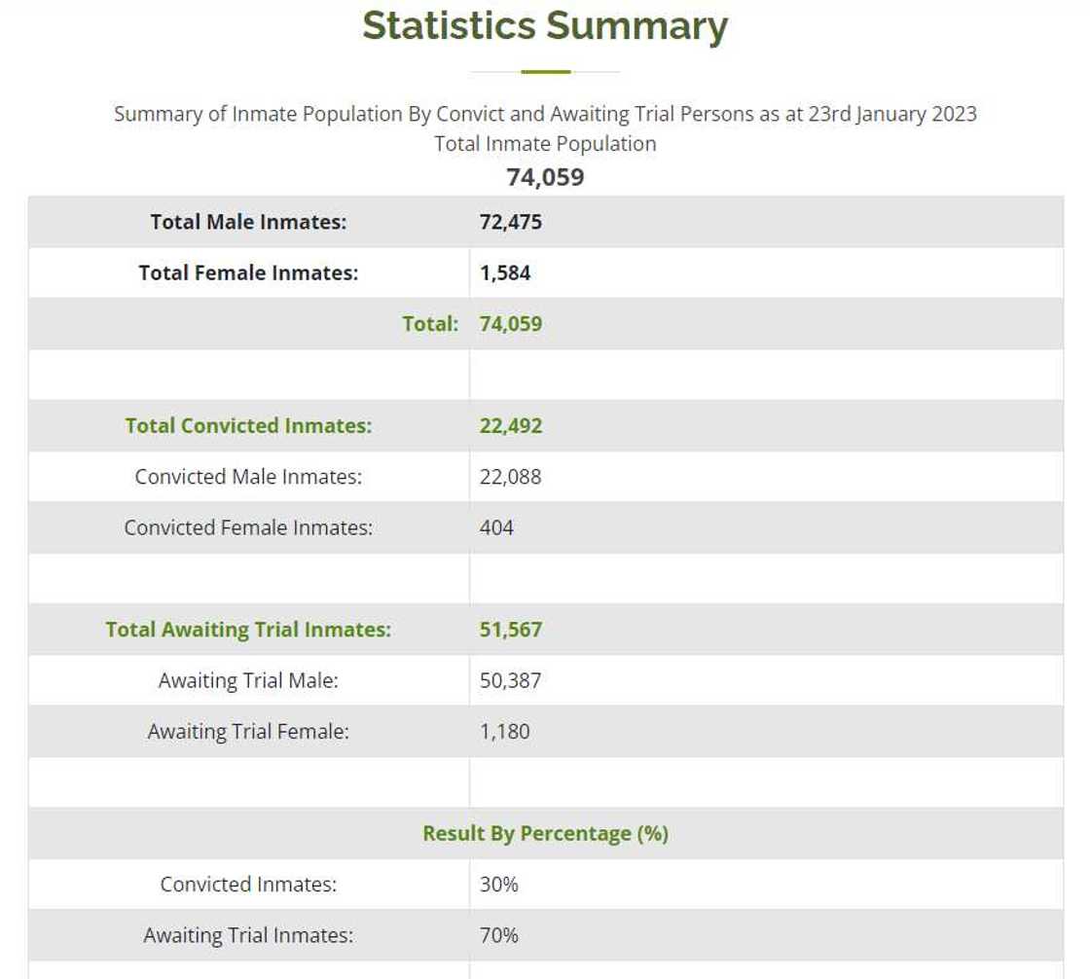Click the Convicted Male Inmates label

(248, 477)
